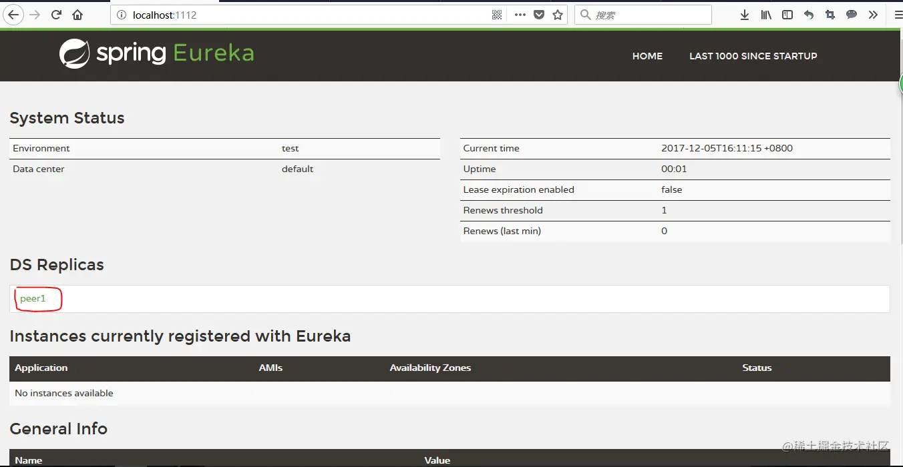Click the Uptime value 00:01
The height and width of the screenshot is (467, 903).
[x=674, y=169]
